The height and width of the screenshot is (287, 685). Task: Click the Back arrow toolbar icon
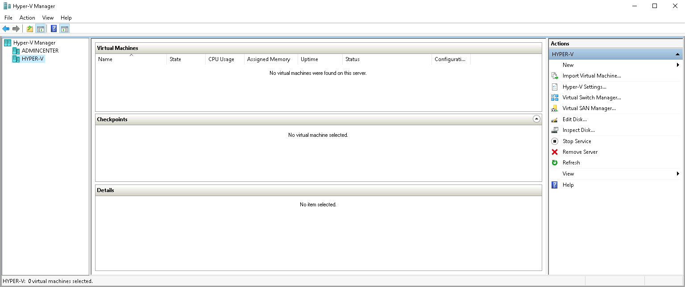tap(6, 29)
